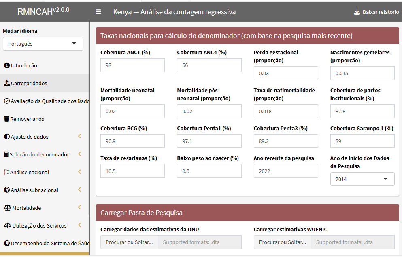Click the upload icon beside Carregar dados
Viewport: 402px width, 257px height.
point(7,83)
